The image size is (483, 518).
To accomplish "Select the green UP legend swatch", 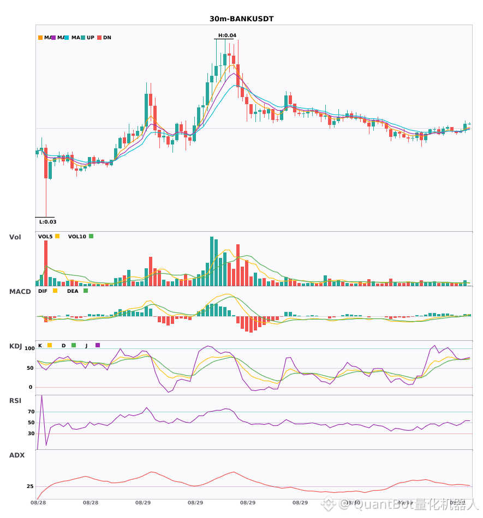I will click(x=83, y=38).
